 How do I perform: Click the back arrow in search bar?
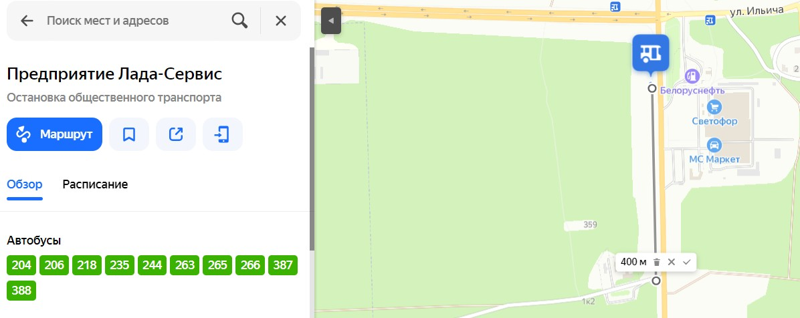click(27, 21)
